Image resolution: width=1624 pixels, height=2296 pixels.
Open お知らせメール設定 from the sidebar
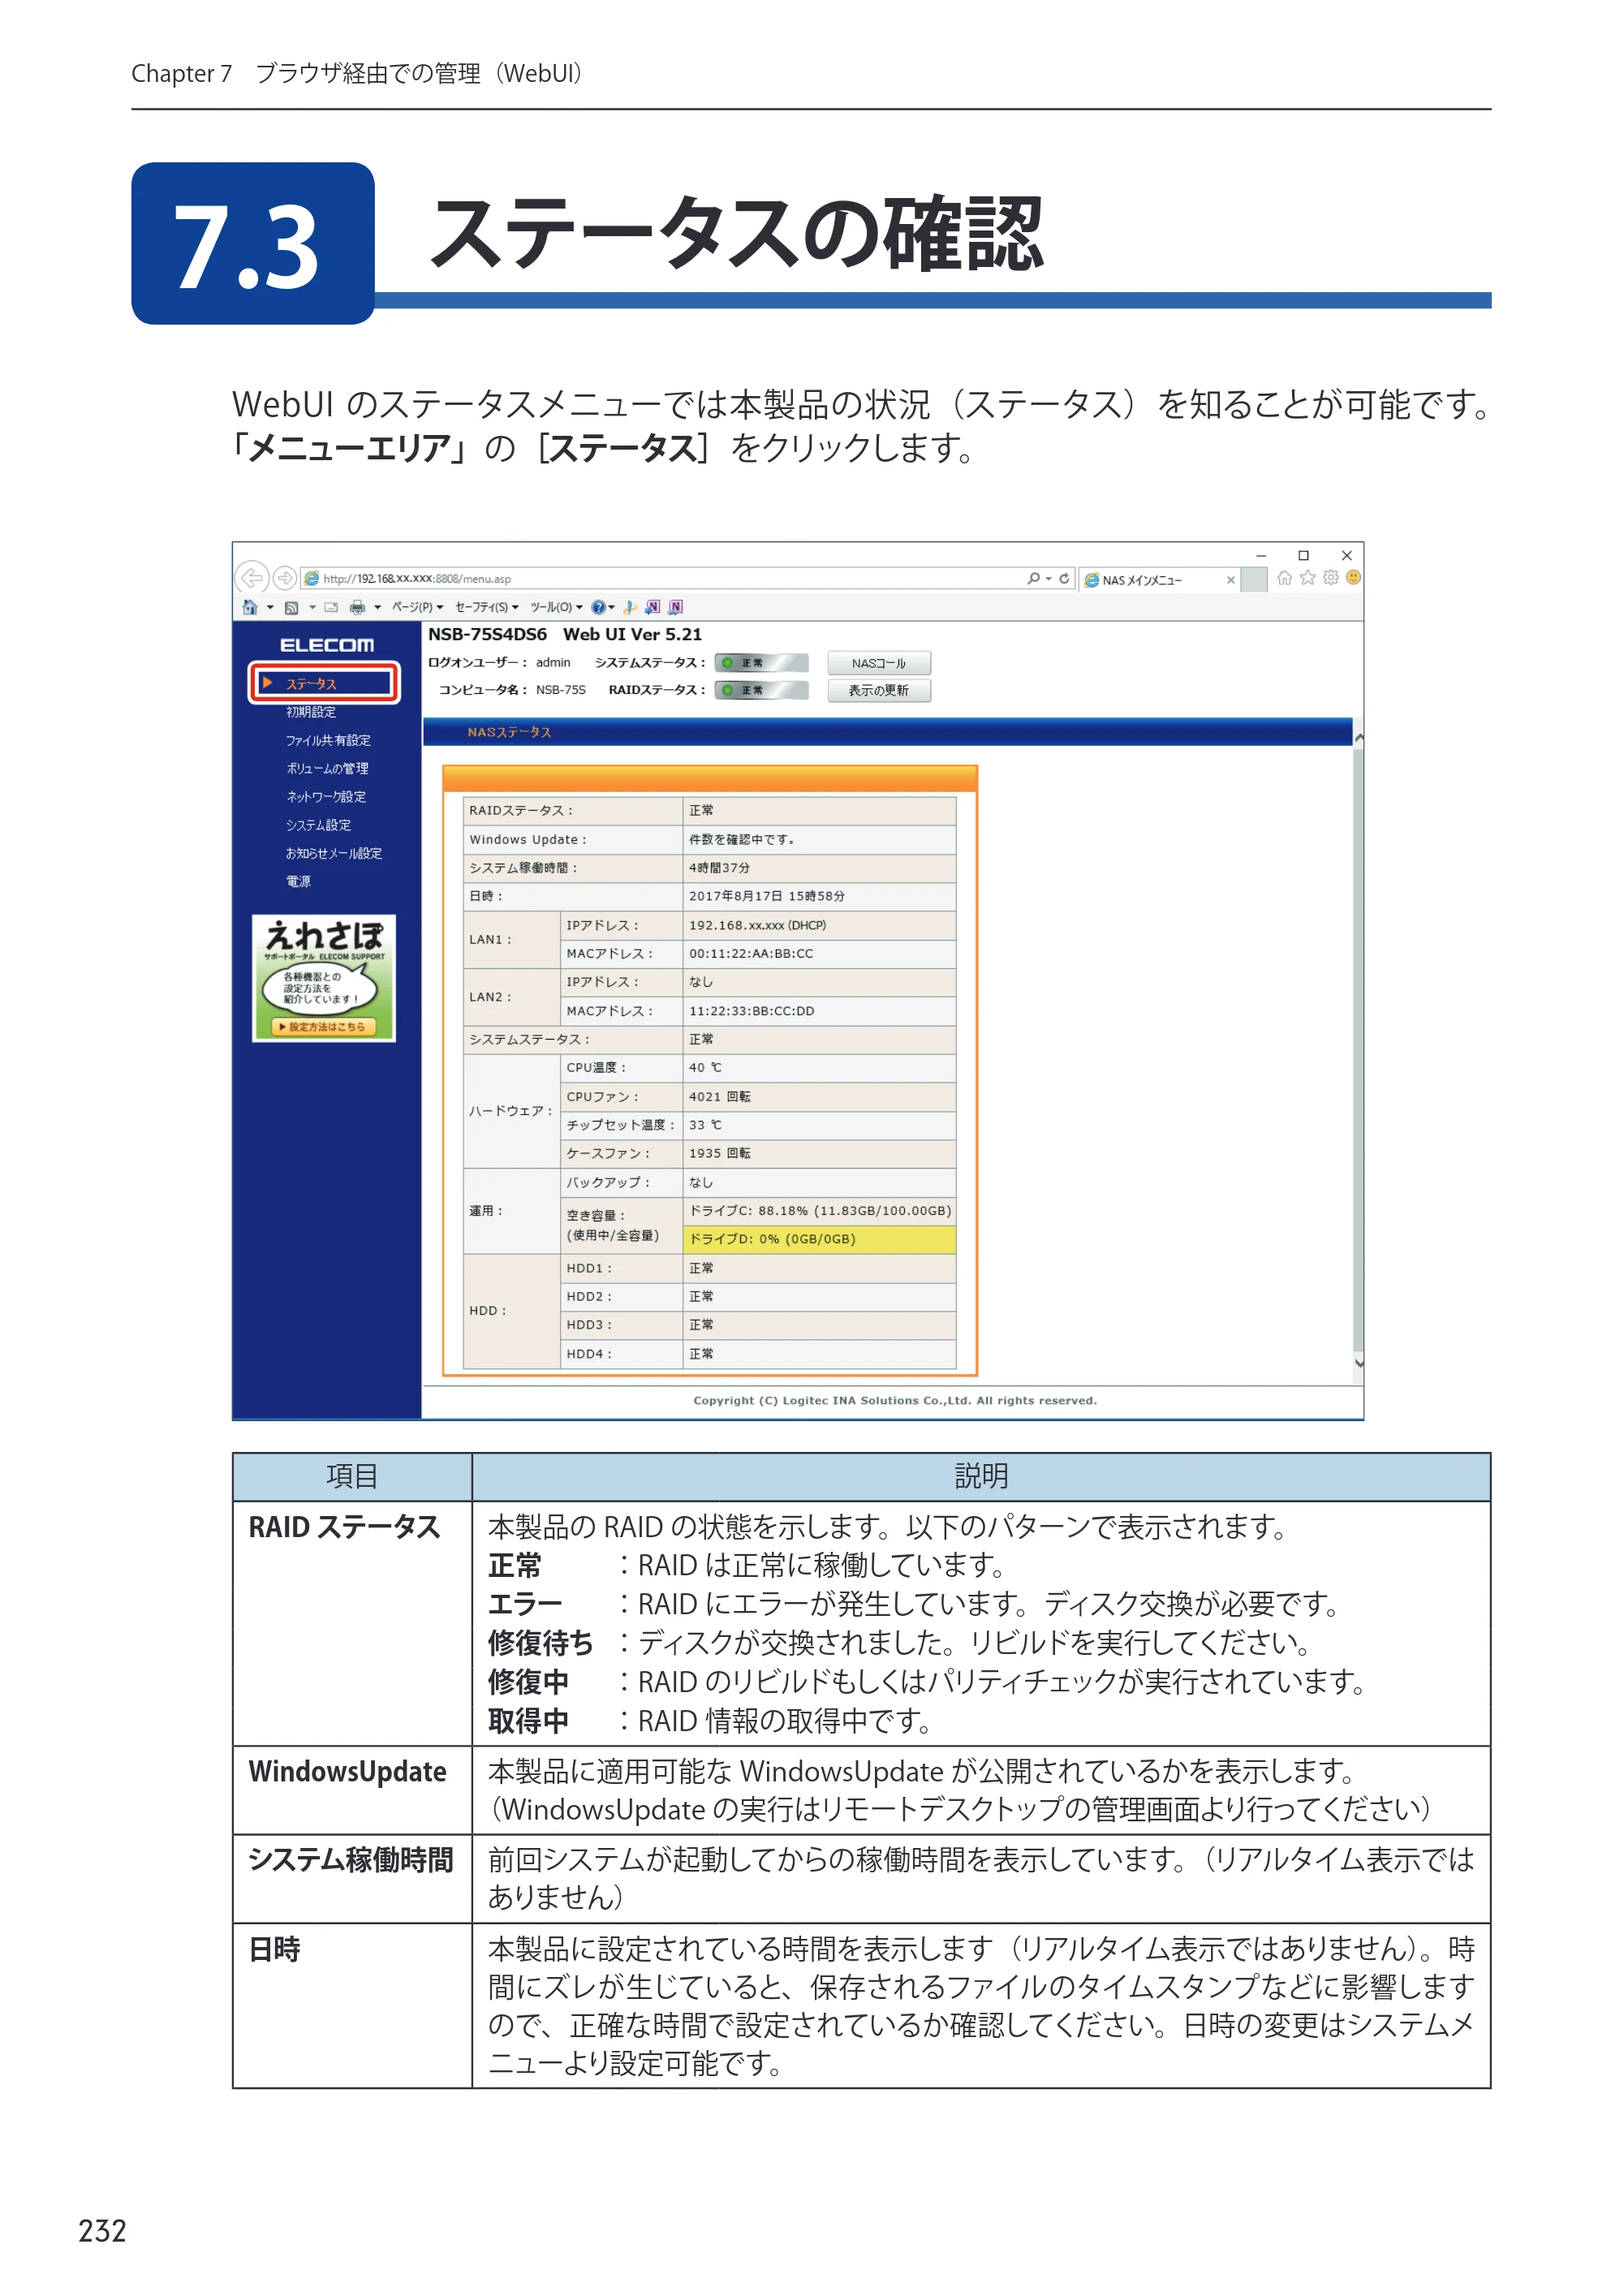coord(334,853)
